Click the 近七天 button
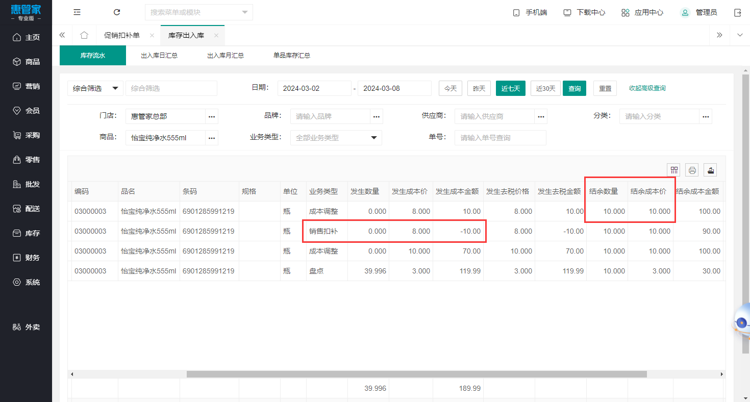The height and width of the screenshot is (402, 750). coord(511,88)
